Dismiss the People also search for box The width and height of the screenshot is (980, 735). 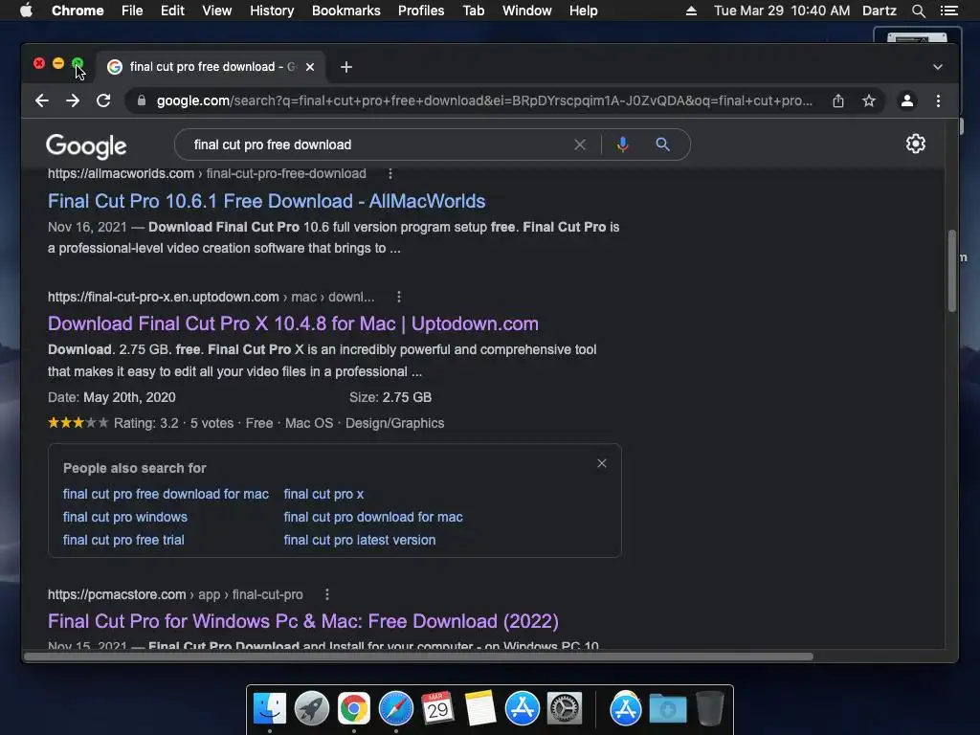click(602, 463)
